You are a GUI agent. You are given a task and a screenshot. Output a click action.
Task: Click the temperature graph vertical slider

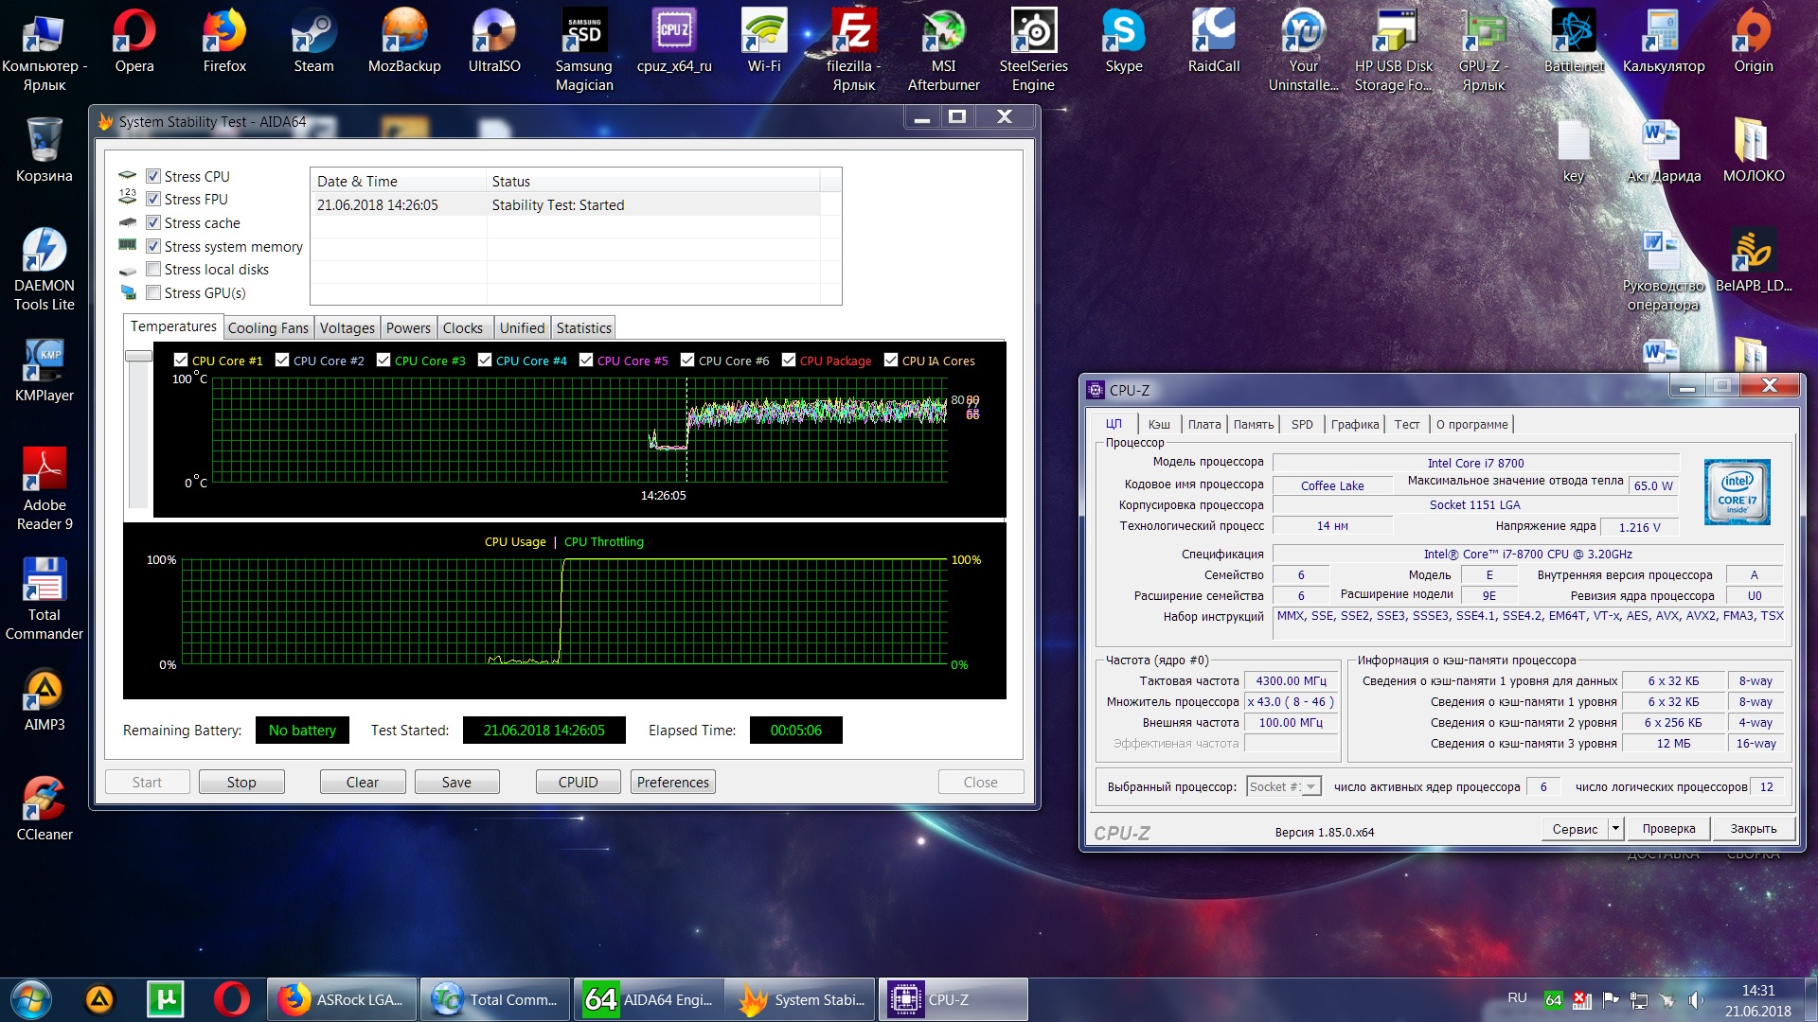point(138,357)
